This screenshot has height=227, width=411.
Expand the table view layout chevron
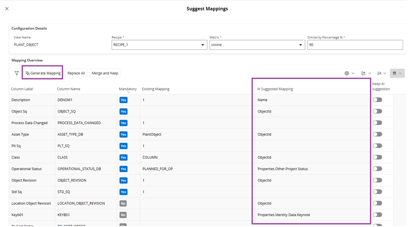[x=400, y=73]
